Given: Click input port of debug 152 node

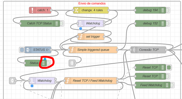Looking at the screenshot, I should click(135, 23).
